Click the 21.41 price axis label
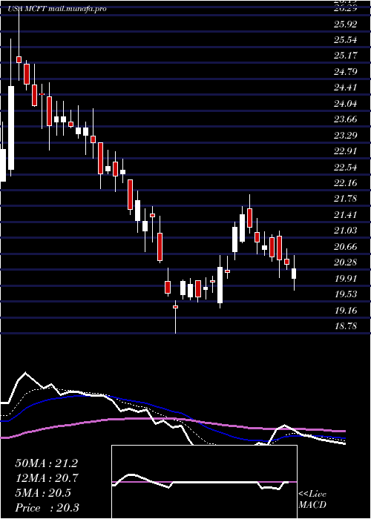Image resolution: width=371 pixels, height=519 pixels. [346, 214]
